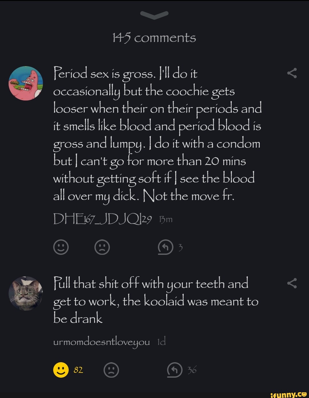Share the comment by urmomdoesntloveyou

click(x=292, y=283)
